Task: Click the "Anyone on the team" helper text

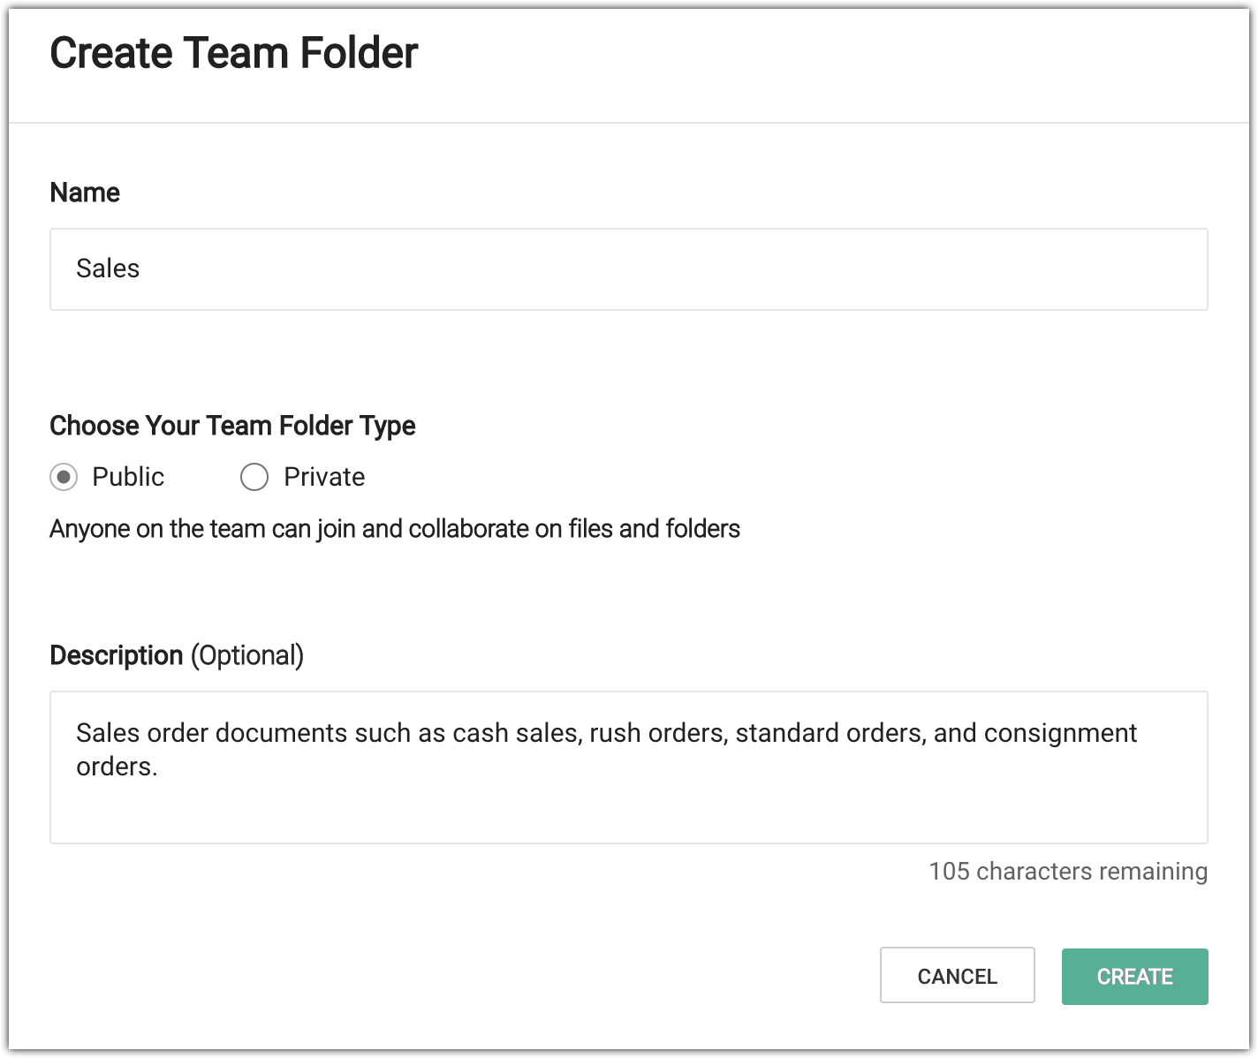Action: [394, 529]
